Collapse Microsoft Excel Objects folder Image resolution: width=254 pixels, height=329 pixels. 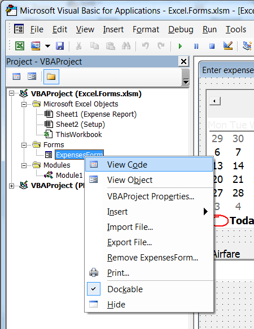pyautogui.click(x=24, y=104)
